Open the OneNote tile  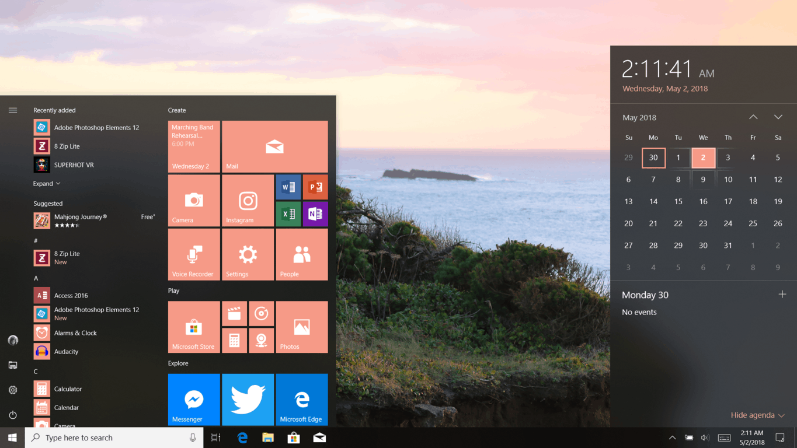[x=315, y=214]
